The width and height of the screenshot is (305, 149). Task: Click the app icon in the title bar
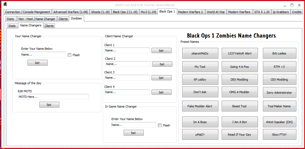[6, 4]
